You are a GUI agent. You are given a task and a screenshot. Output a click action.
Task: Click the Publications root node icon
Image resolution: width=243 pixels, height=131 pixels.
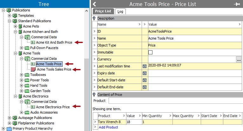(x=9, y=10)
